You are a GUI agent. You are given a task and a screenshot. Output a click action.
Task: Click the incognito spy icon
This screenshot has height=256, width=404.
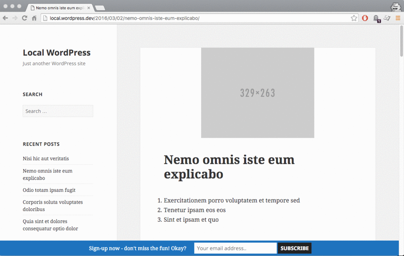(395, 6)
